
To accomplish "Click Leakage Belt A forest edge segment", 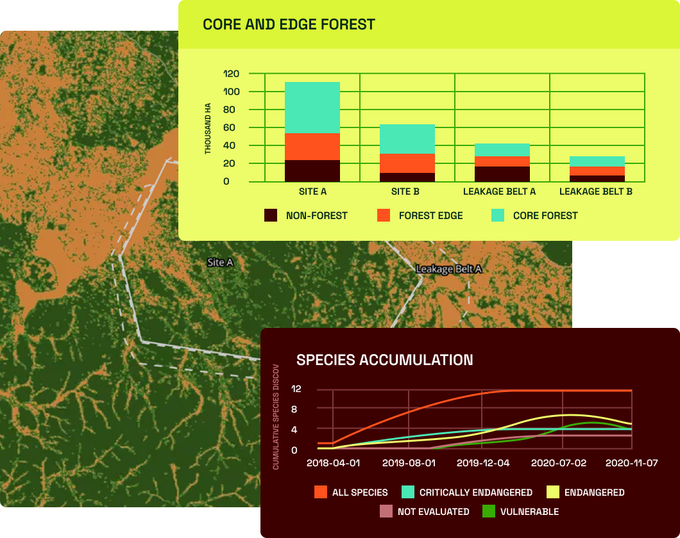I will [x=502, y=161].
